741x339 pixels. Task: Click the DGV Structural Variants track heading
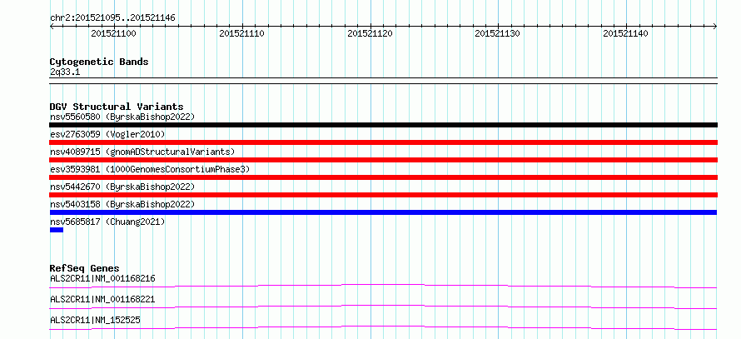pyautogui.click(x=117, y=107)
